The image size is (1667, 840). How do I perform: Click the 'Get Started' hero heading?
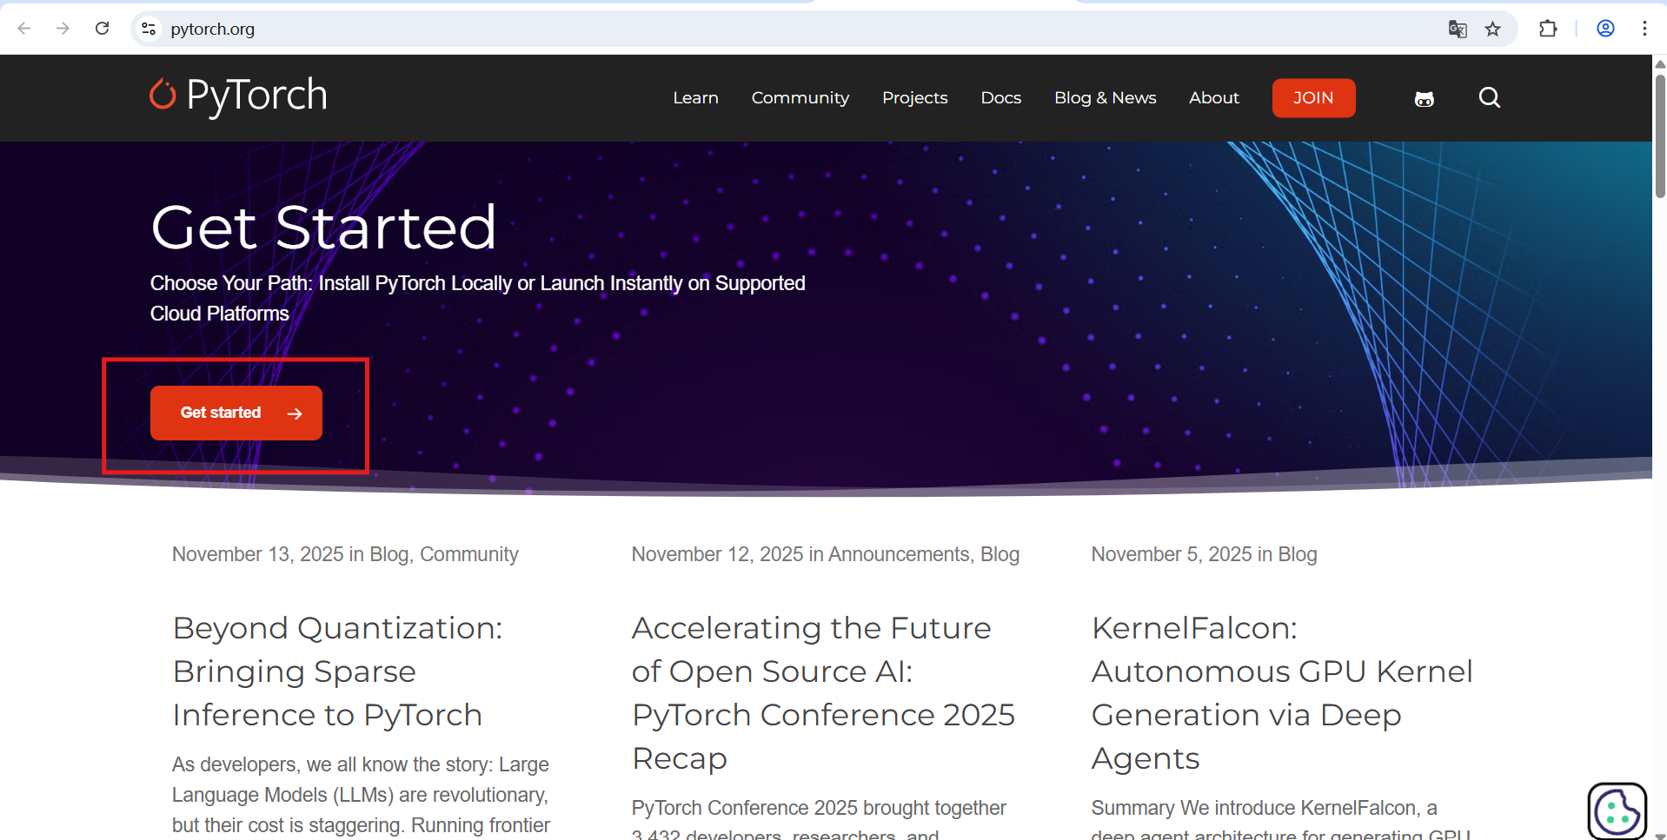[x=323, y=228]
